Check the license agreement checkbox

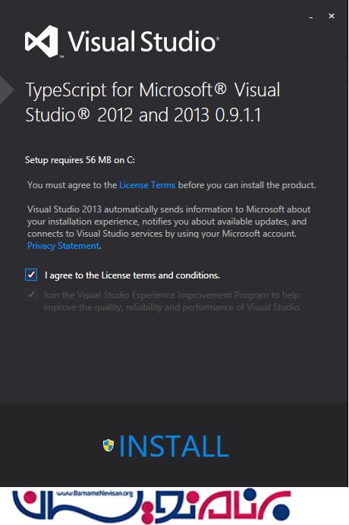click(31, 275)
